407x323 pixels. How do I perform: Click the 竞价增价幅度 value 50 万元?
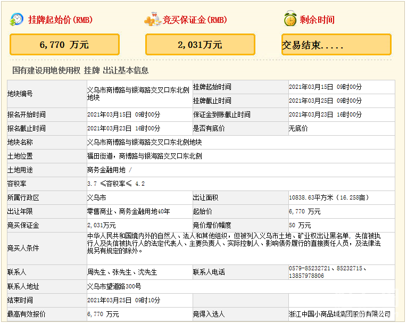point(300,225)
